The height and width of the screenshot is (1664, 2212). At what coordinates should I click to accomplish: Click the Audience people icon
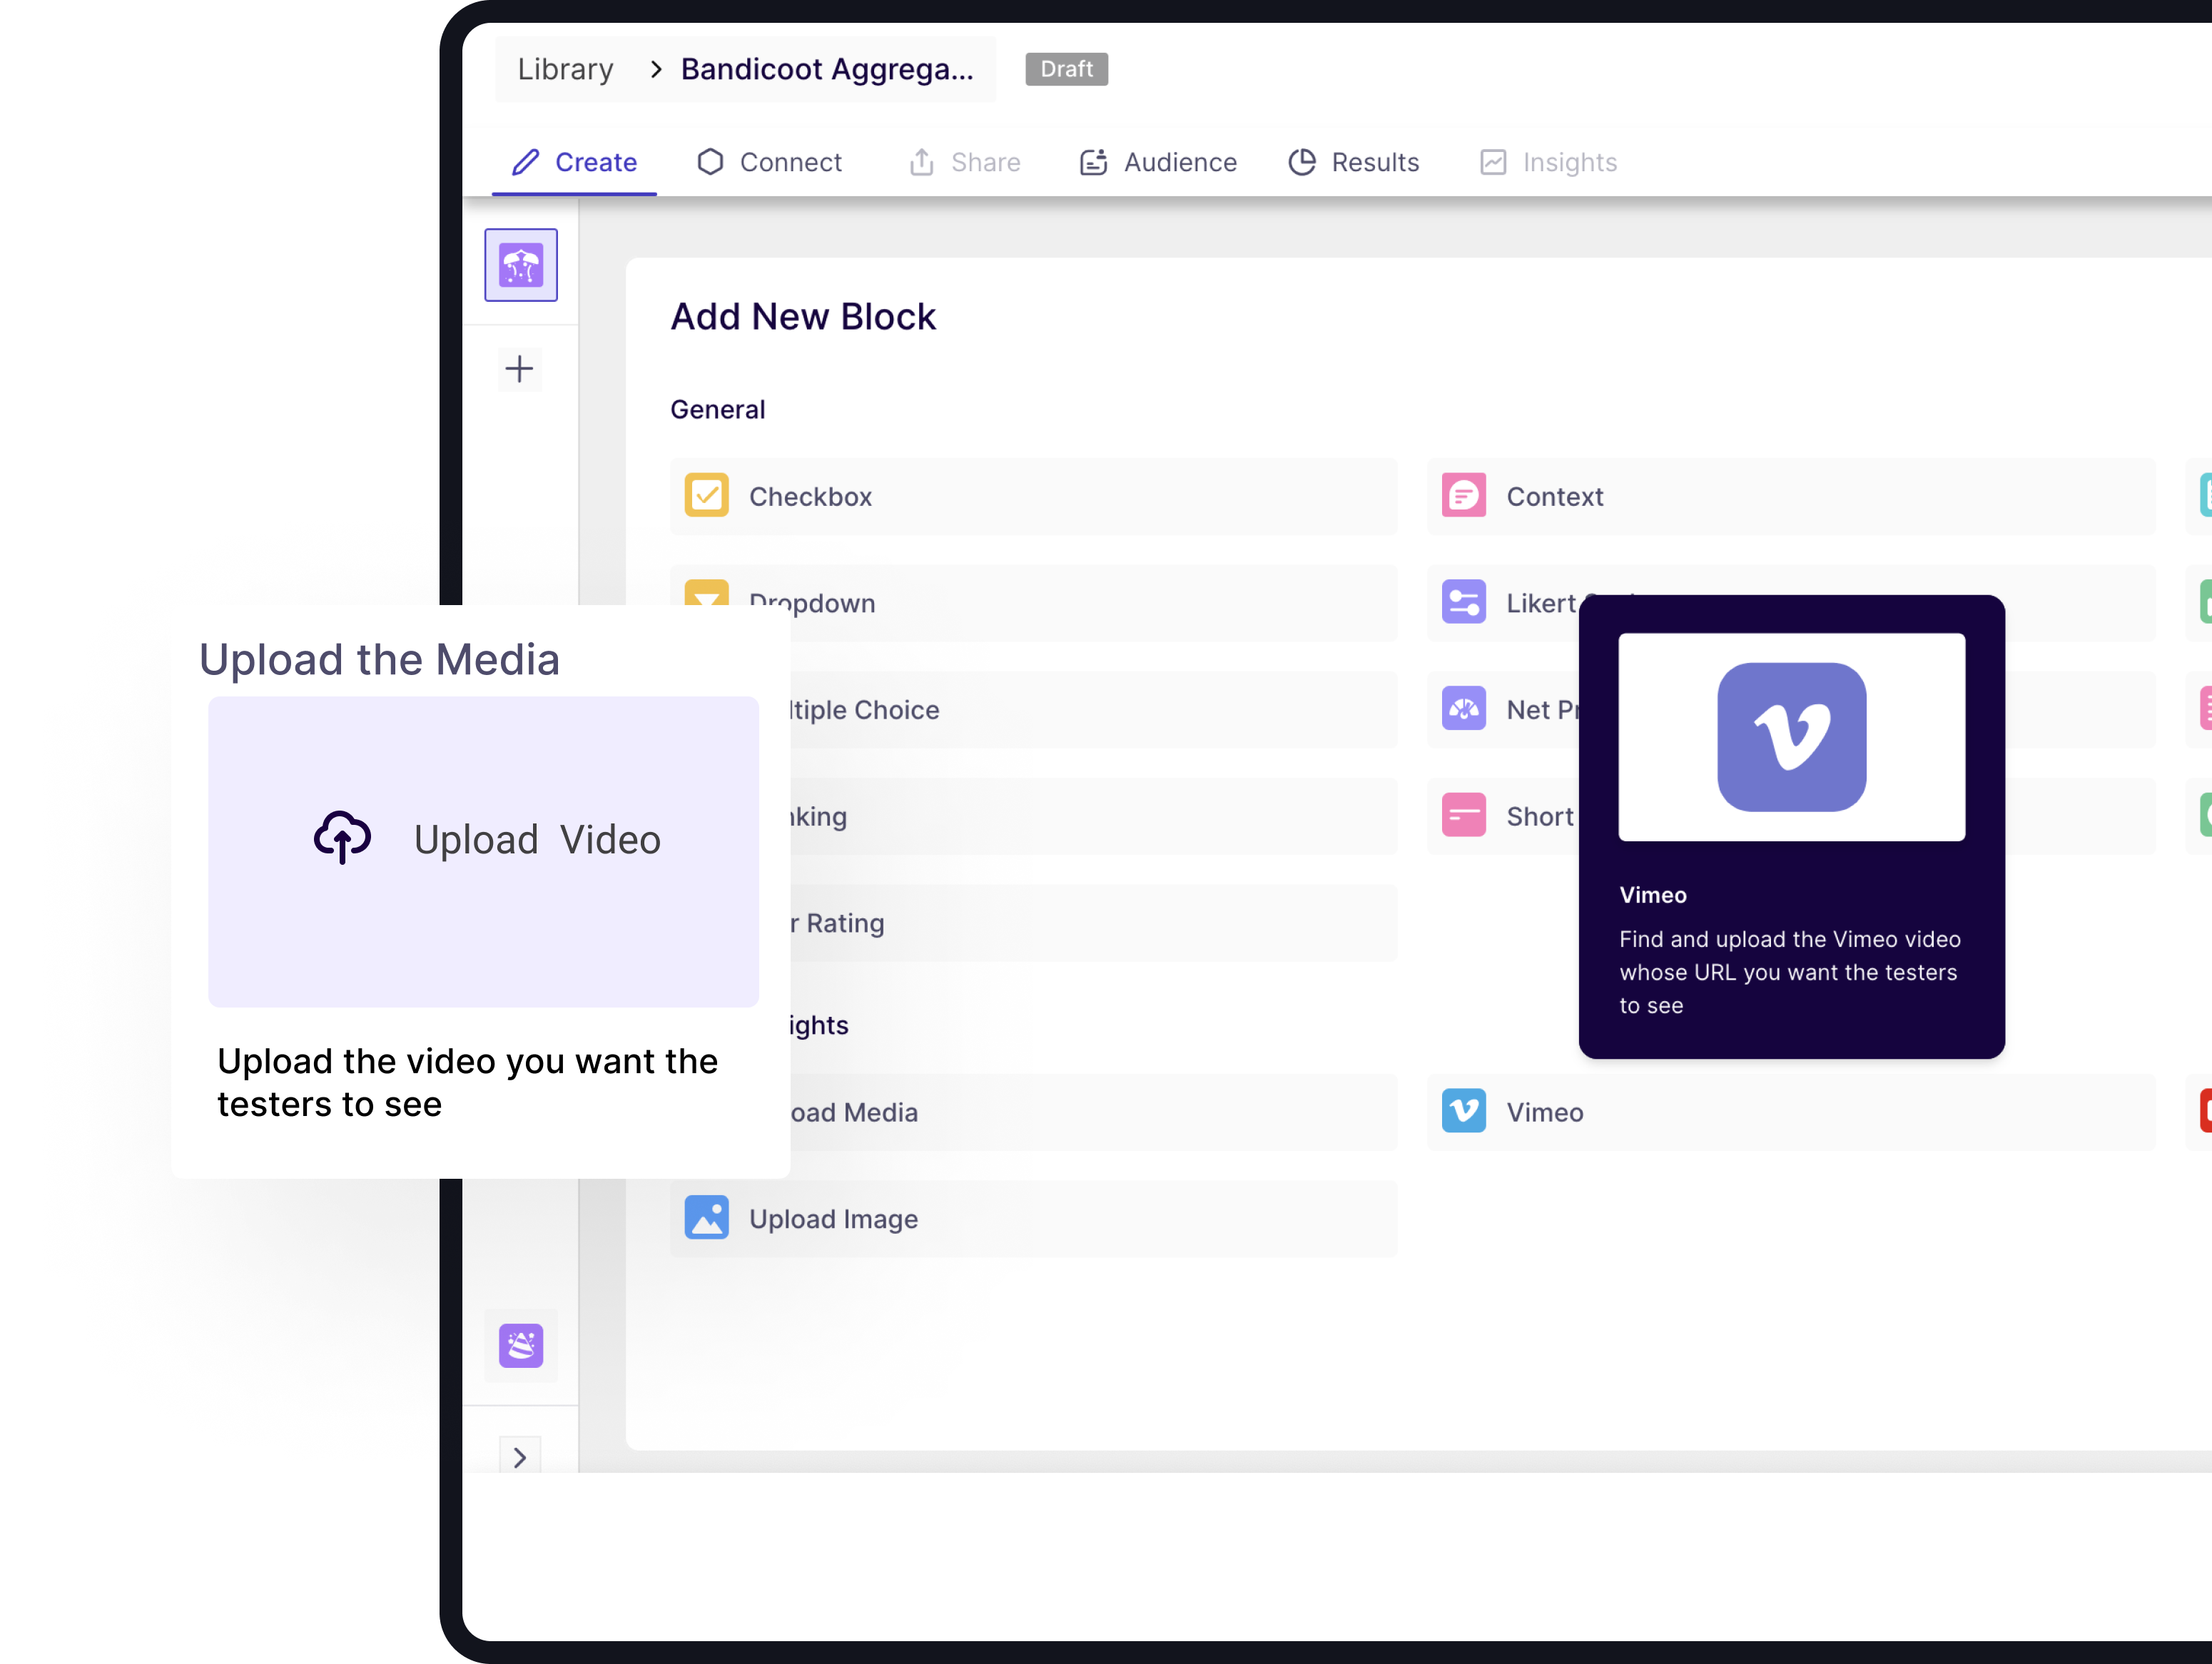pos(1093,162)
